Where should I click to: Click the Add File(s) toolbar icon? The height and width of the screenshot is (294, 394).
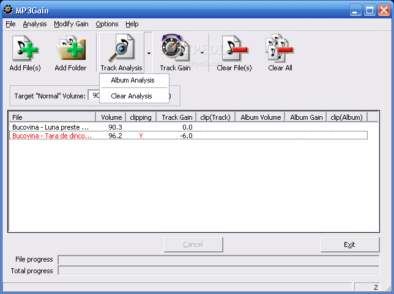24,48
